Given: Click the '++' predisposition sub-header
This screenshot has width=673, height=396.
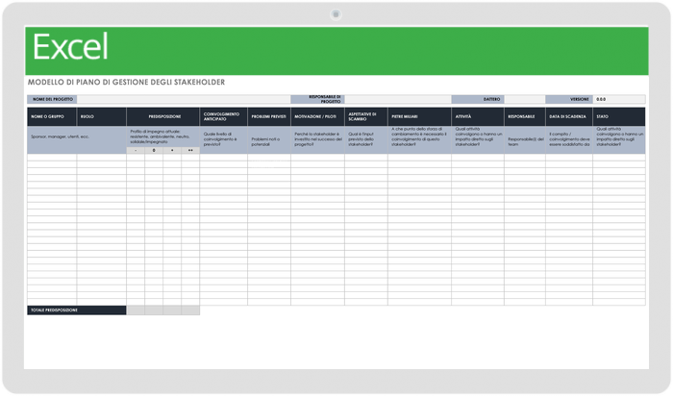Looking at the screenshot, I should click(190, 151).
